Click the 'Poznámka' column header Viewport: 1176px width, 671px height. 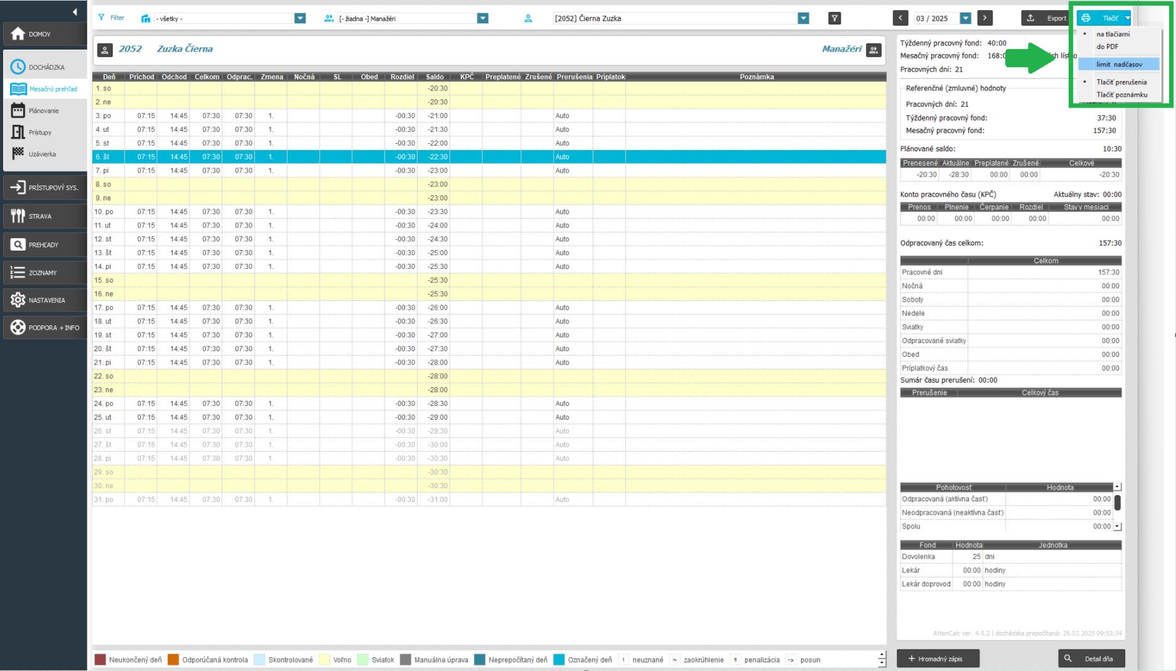click(x=757, y=77)
